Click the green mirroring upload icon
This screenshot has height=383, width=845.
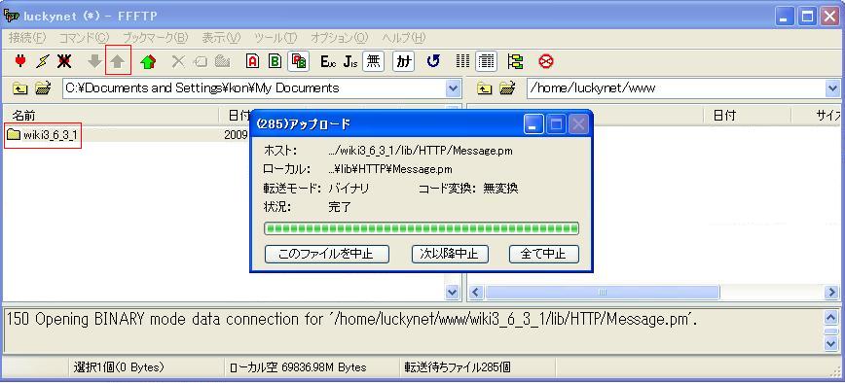pos(148,61)
